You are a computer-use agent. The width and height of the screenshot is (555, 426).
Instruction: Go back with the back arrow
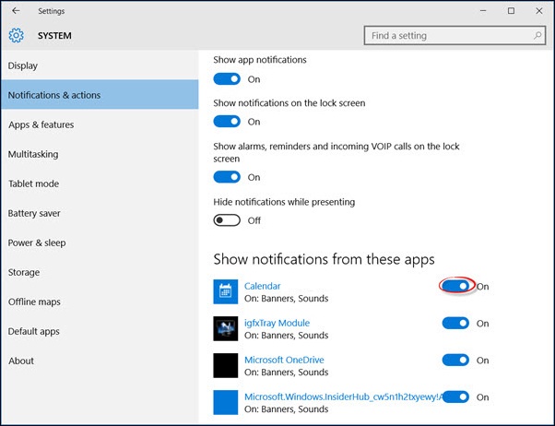click(x=16, y=11)
